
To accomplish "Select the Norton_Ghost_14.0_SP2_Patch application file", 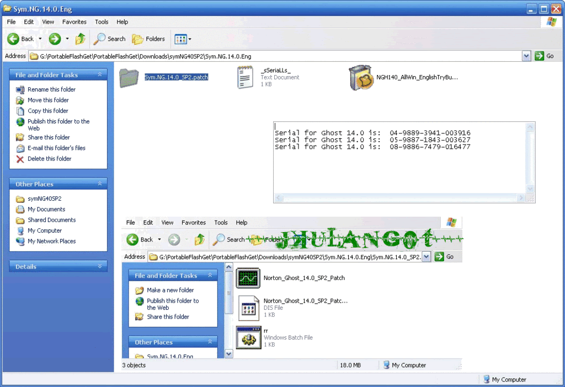I will (x=290, y=278).
